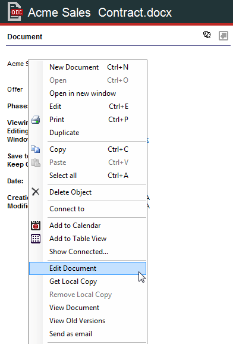This screenshot has height=344, width=233.
Task: Open the Connect to entry
Action: click(x=88, y=209)
